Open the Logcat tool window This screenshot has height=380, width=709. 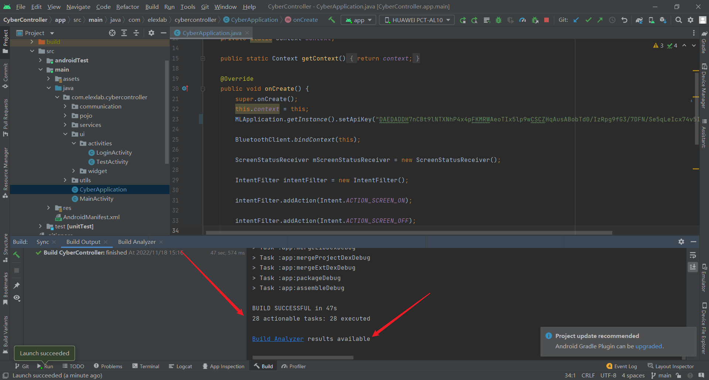[180, 366]
